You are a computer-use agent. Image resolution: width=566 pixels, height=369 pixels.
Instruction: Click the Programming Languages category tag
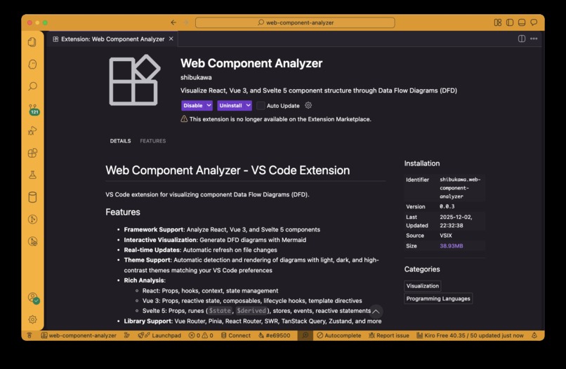(438, 298)
